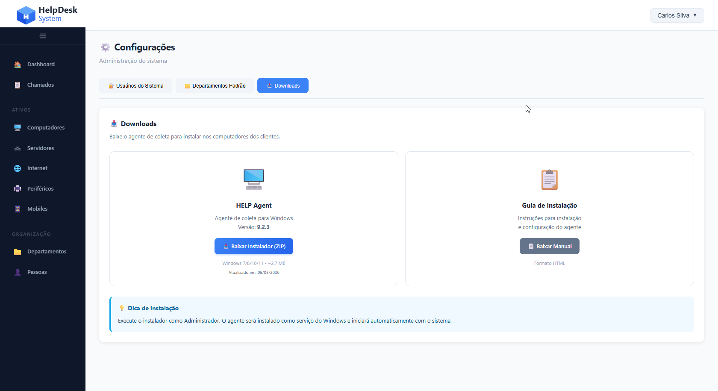This screenshot has width=718, height=391.
Task: Click the gear icon beside Configurações
Action: click(105, 47)
